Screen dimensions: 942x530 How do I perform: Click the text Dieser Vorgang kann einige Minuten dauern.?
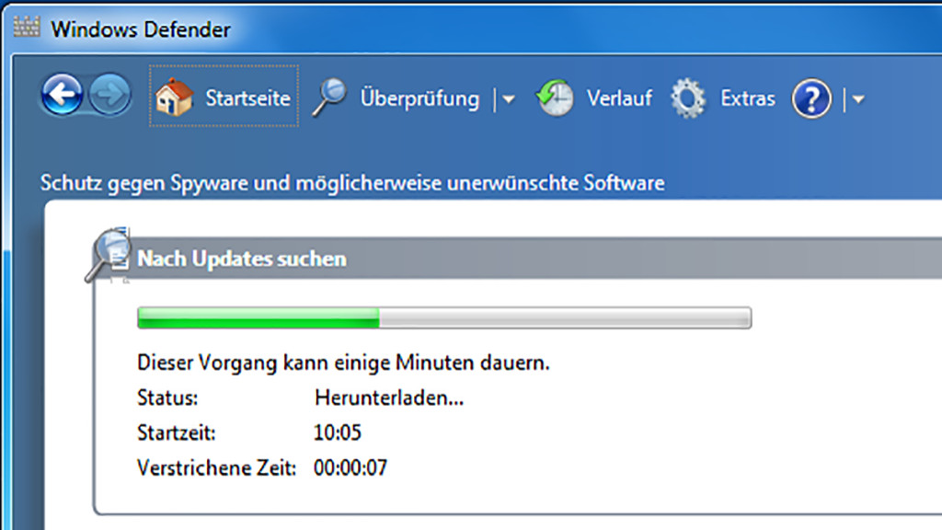343,363
